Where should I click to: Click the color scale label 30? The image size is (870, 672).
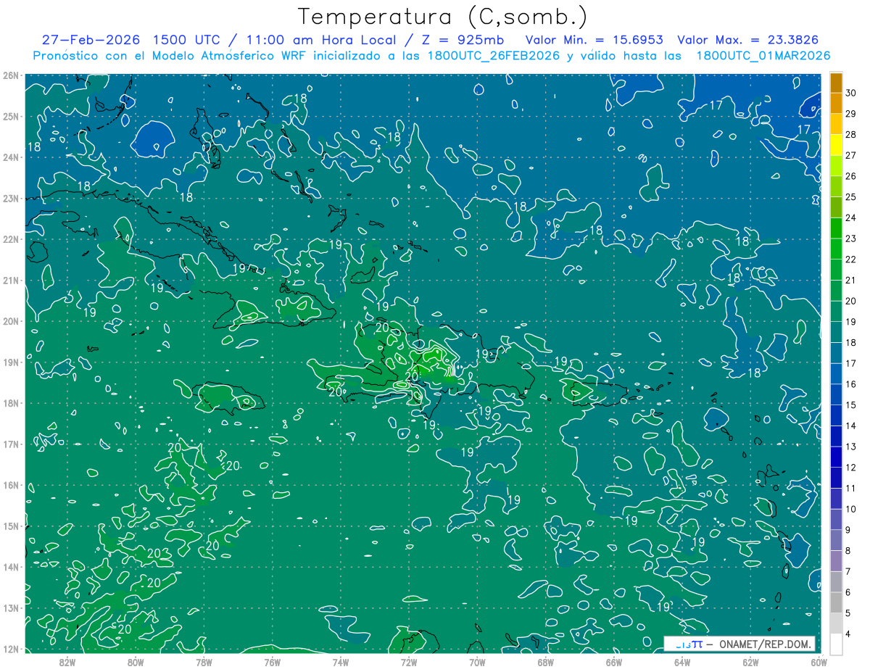[x=851, y=92]
